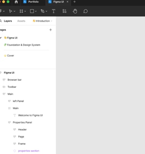145x154 pixels.
Task: Select the Comment tool
Action: [85, 11]
